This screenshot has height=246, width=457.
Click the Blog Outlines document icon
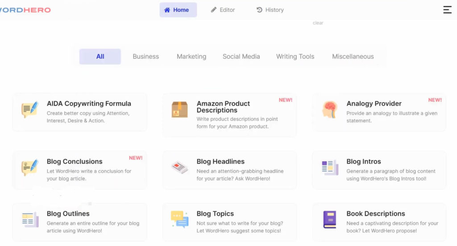(x=30, y=220)
